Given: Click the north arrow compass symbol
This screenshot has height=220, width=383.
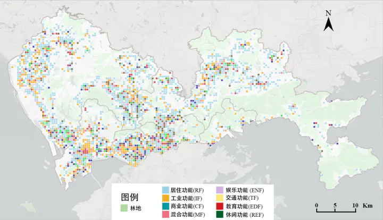Looking at the screenshot, I should click(x=329, y=24).
